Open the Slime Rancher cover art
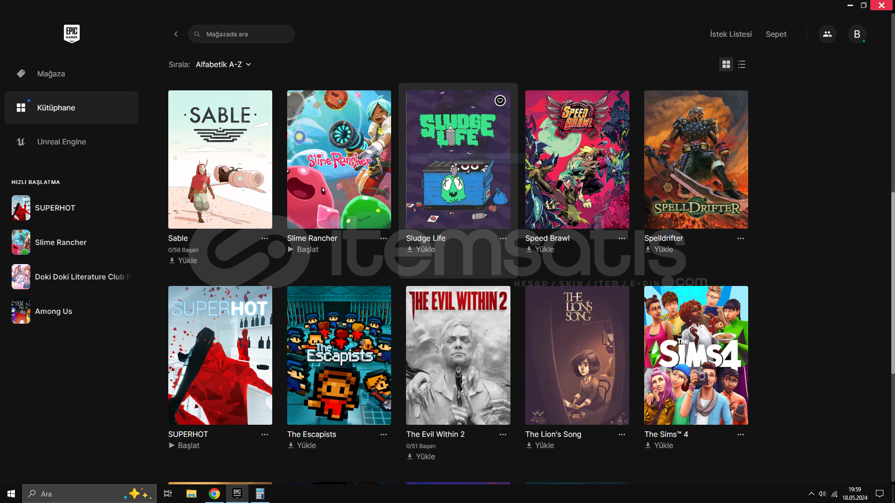This screenshot has width=895, height=503. pyautogui.click(x=339, y=159)
